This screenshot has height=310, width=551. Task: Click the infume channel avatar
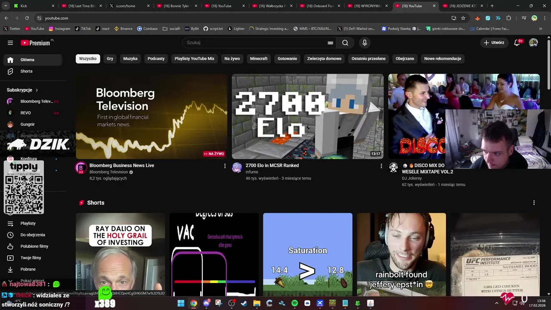[237, 168]
